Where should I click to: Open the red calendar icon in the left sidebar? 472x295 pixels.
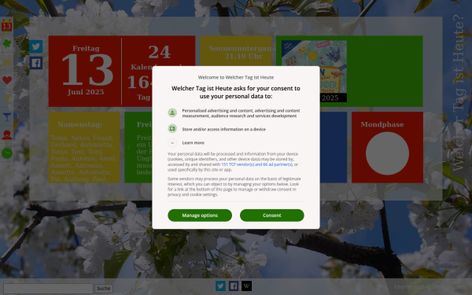(6, 26)
